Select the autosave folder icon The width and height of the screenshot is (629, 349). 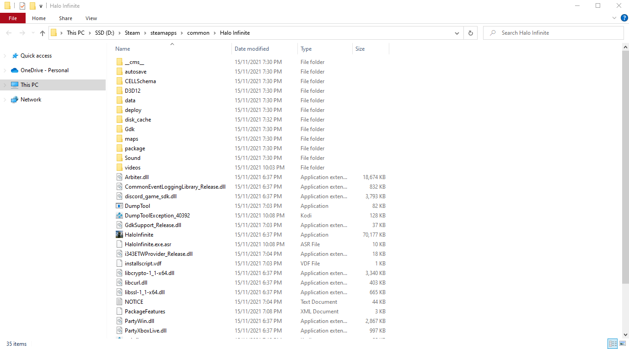tap(119, 72)
